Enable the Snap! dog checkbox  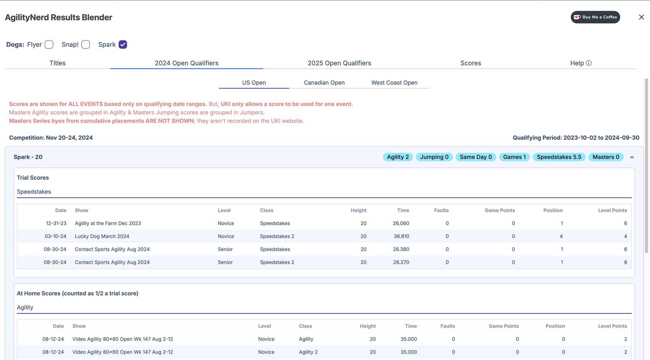pos(86,44)
